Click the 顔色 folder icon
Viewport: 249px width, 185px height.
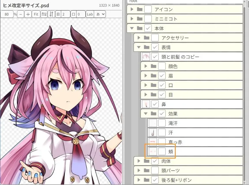tap(153, 66)
